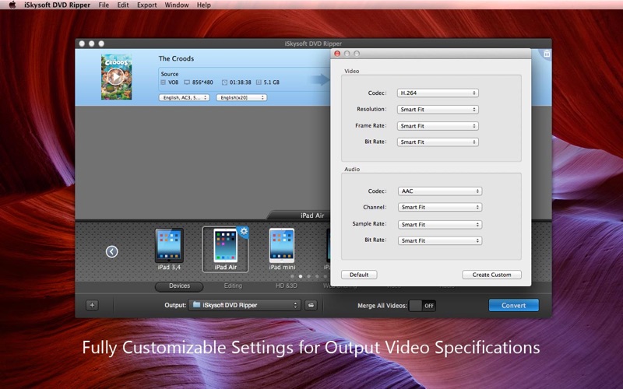The image size is (623, 389).
Task: Switch to the Editing tab
Action: (233, 286)
